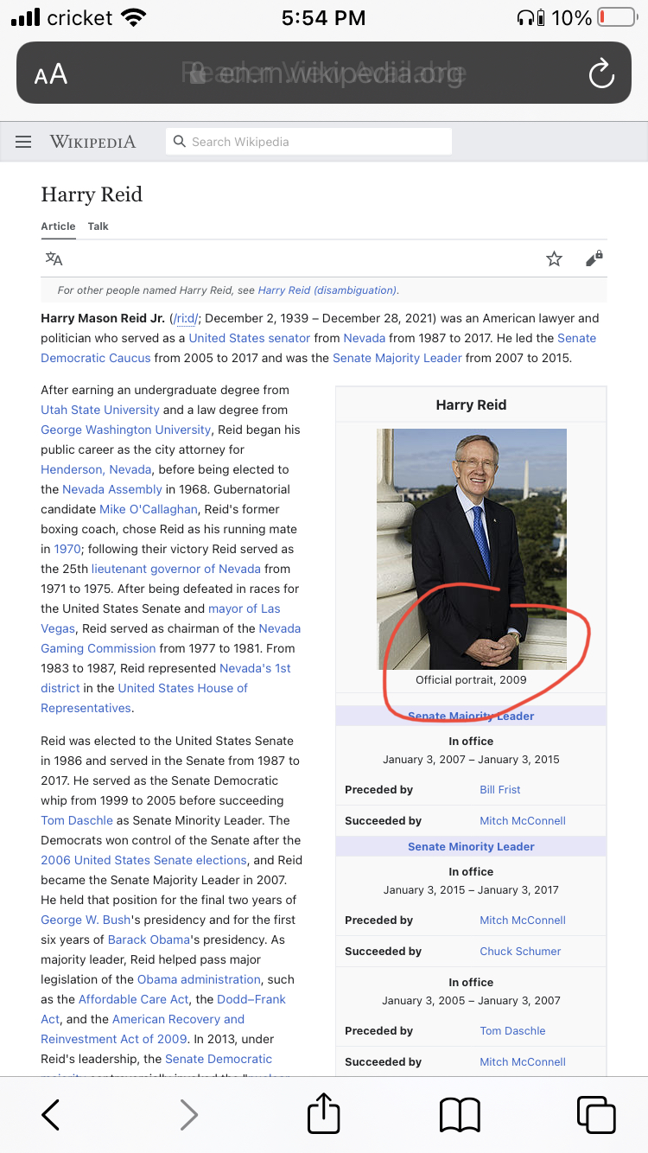Image resolution: width=648 pixels, height=1153 pixels.
Task: Open the Dodd–Frank Act link
Action: pos(163,1009)
